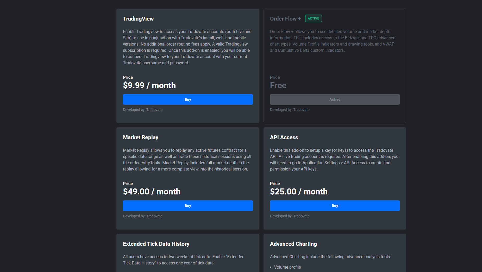
Task: Click 'Developed by: Tradovate' under Market Replay
Action: [143, 216]
